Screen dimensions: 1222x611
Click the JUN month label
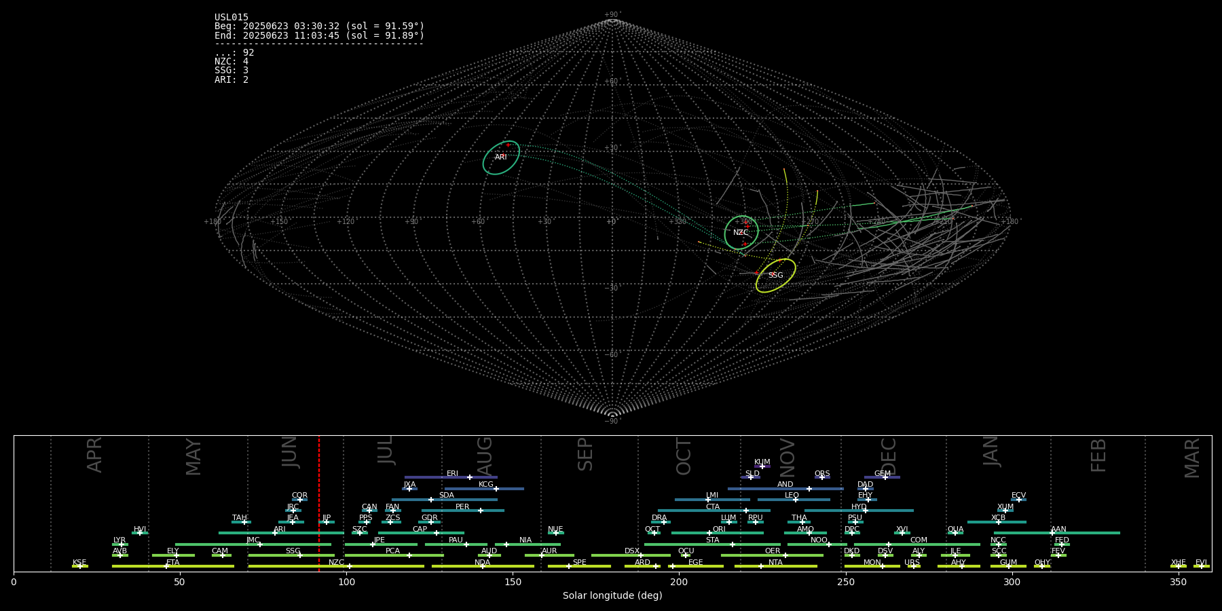click(x=290, y=452)
